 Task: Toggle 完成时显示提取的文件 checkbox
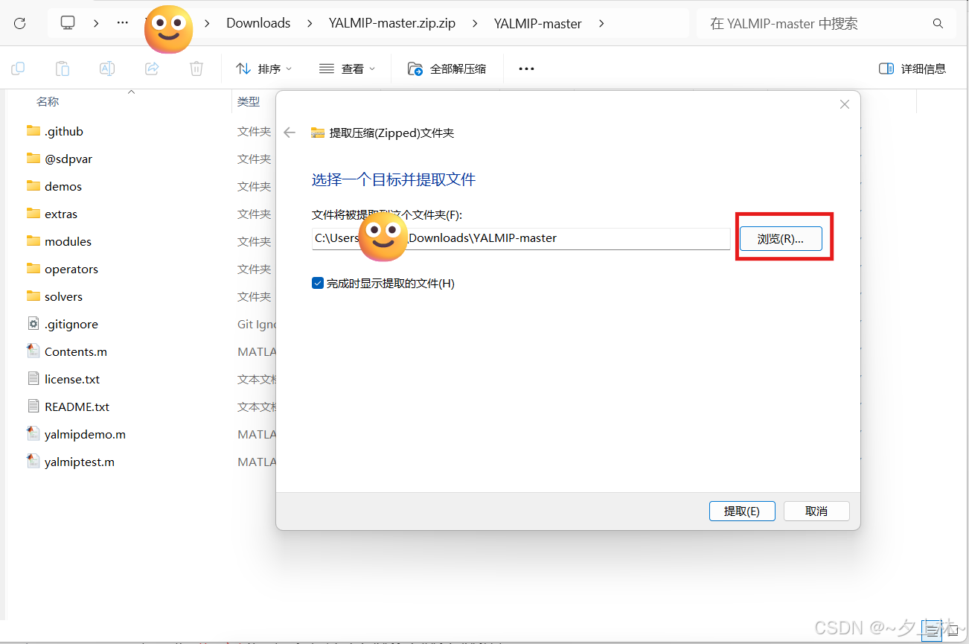318,284
